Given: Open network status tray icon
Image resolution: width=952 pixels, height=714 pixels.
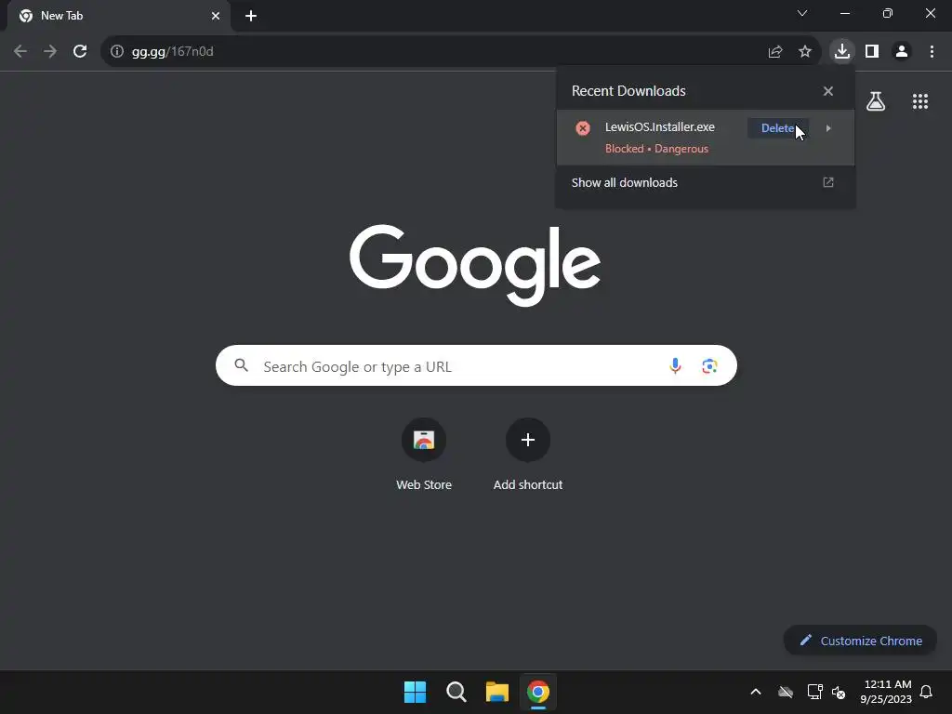Looking at the screenshot, I should 814,692.
